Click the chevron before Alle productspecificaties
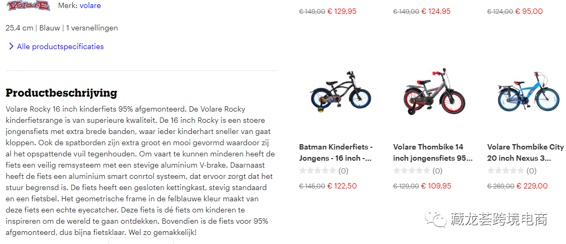This screenshot has width=566, height=244. click(11, 46)
